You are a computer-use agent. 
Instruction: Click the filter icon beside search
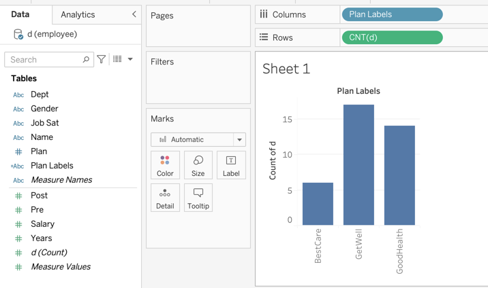pyautogui.click(x=102, y=60)
